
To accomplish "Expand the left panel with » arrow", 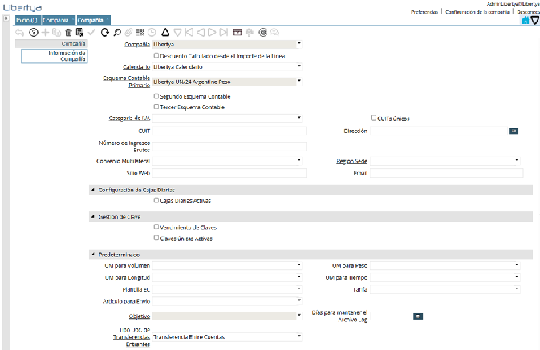I will coord(6,18).
